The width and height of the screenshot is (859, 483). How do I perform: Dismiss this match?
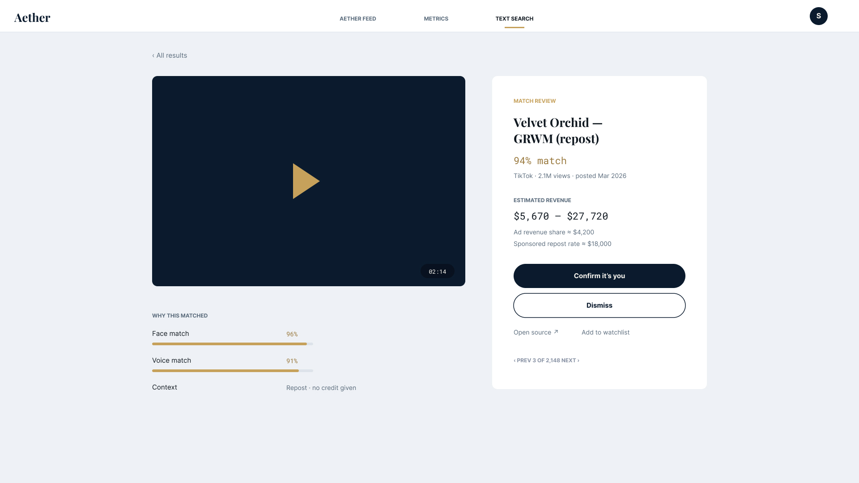point(600,305)
